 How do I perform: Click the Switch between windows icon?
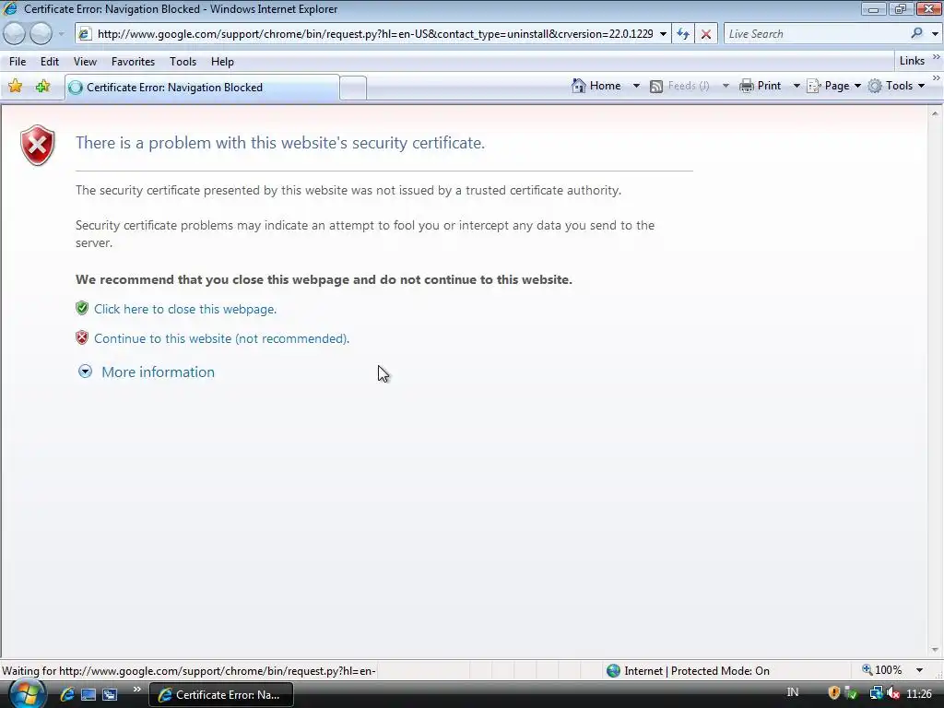110,695
